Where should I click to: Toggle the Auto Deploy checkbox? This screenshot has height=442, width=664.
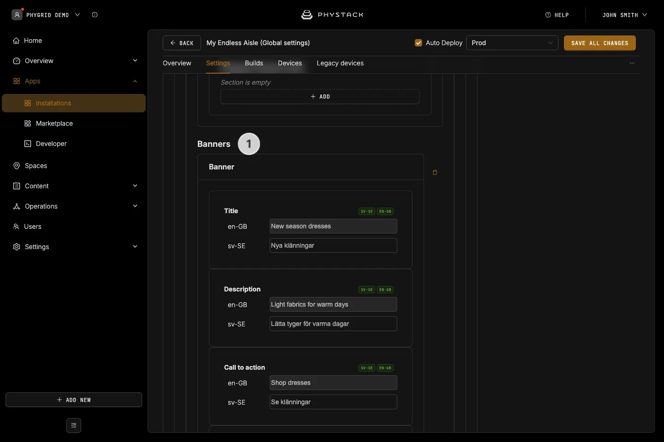click(419, 43)
